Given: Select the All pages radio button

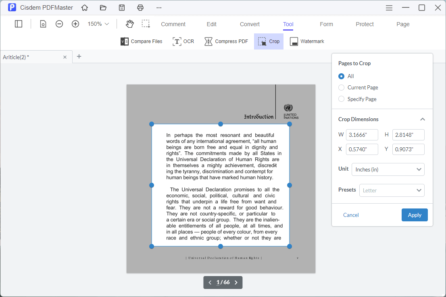Looking at the screenshot, I should tap(341, 76).
